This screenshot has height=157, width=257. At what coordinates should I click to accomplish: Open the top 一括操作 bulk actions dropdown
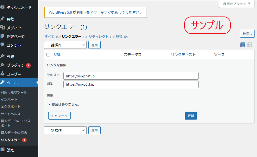[65, 45]
